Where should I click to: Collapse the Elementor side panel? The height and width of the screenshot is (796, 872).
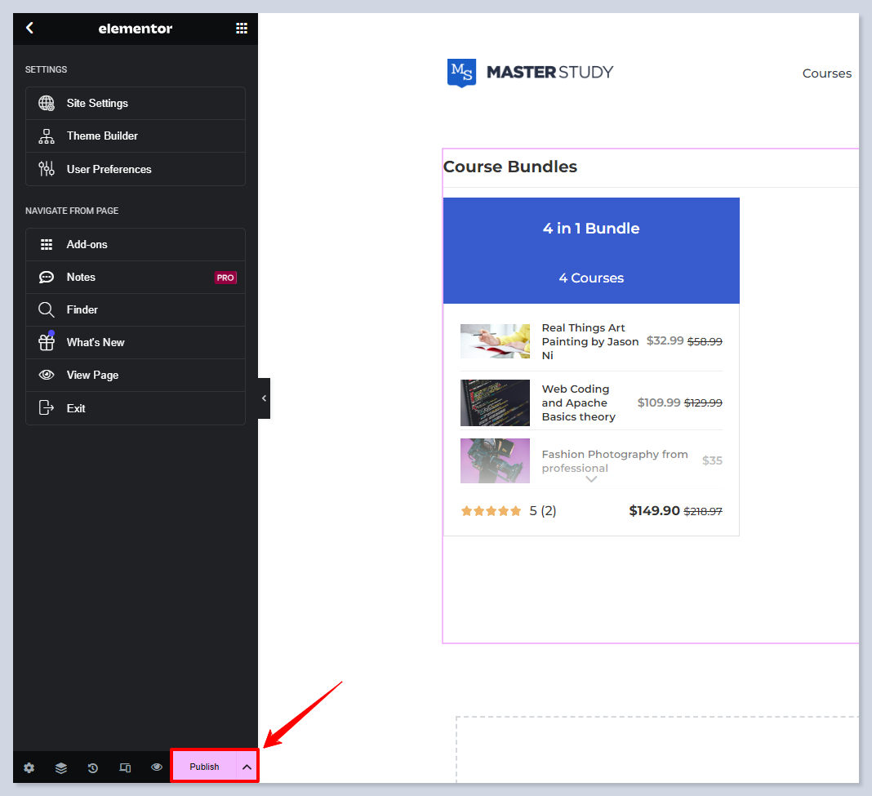(264, 398)
